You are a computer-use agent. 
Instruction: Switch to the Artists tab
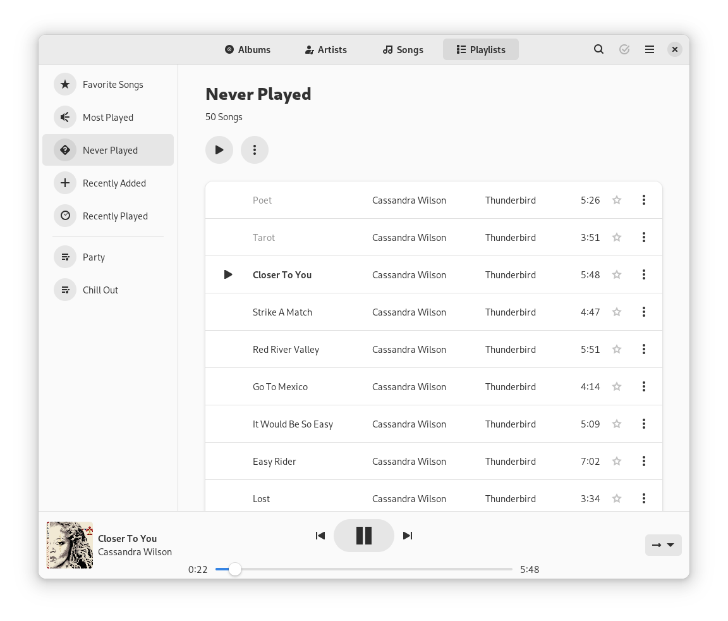[x=325, y=49]
